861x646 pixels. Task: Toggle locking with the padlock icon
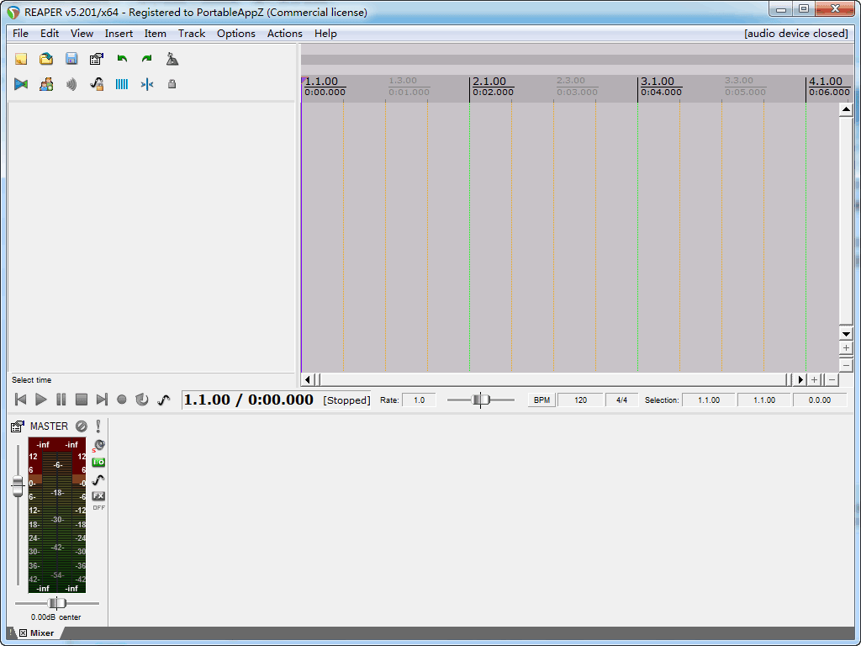click(172, 84)
